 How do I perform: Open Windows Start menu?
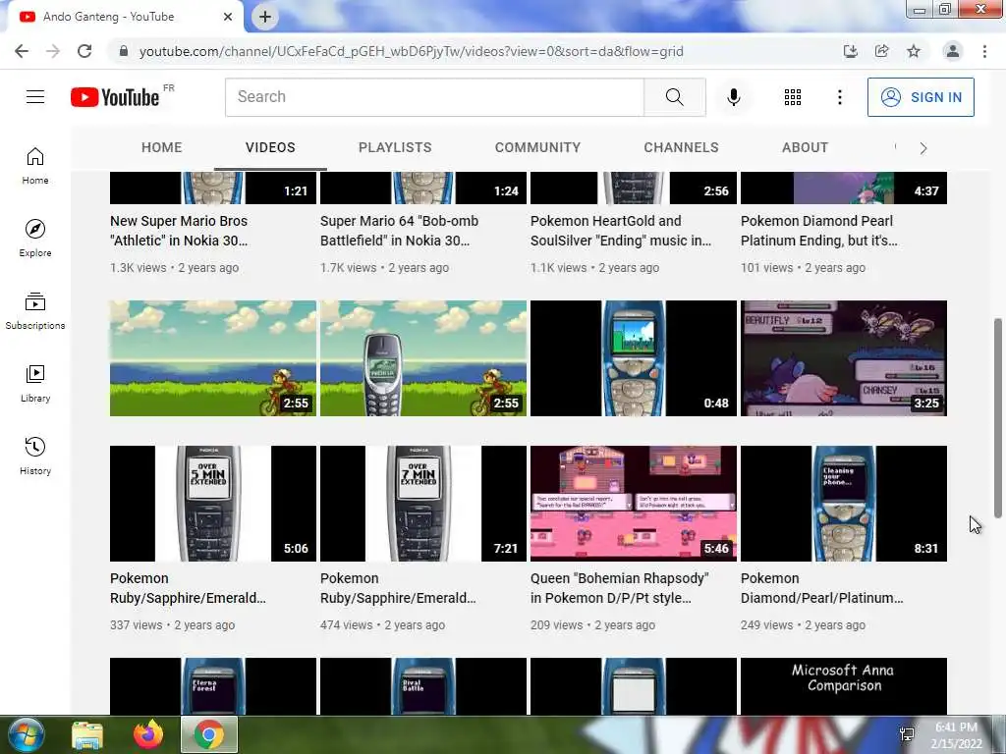26,734
